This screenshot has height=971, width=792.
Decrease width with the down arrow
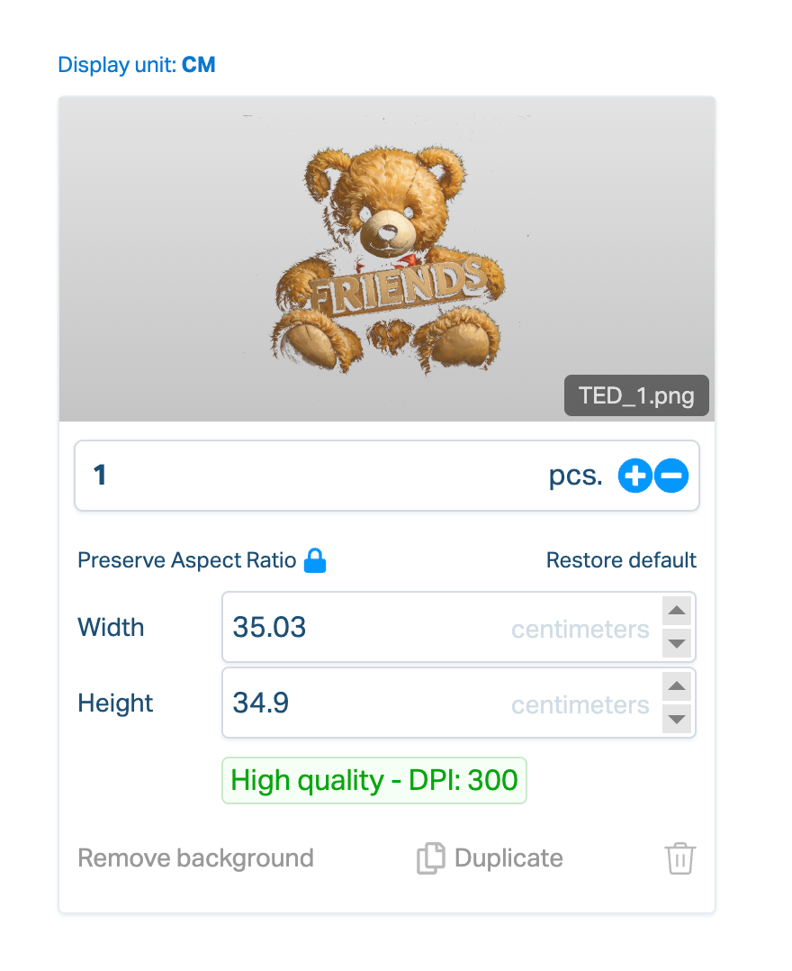[x=678, y=644]
